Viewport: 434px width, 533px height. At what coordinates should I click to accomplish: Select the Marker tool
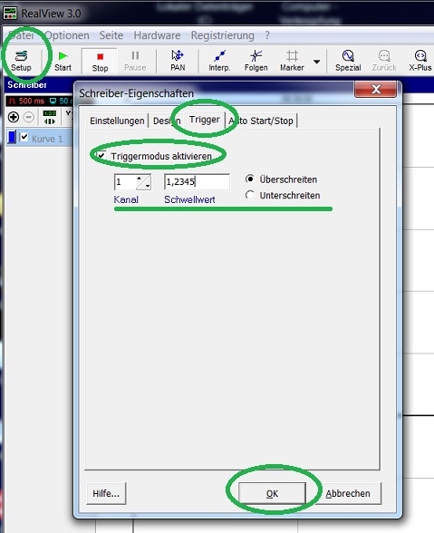(292, 62)
